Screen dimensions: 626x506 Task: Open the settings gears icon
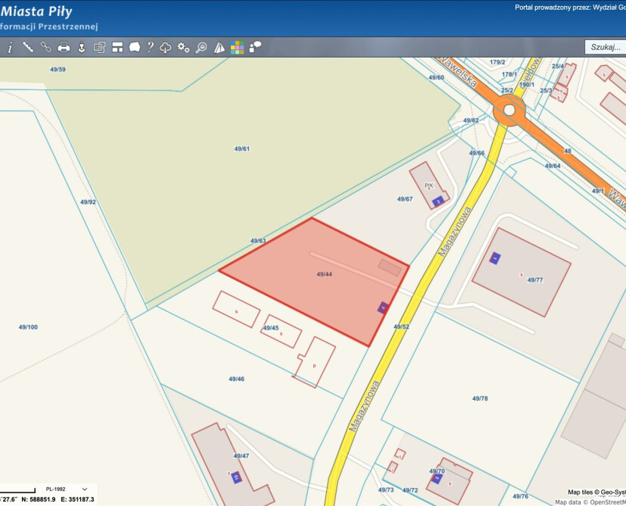tap(183, 47)
